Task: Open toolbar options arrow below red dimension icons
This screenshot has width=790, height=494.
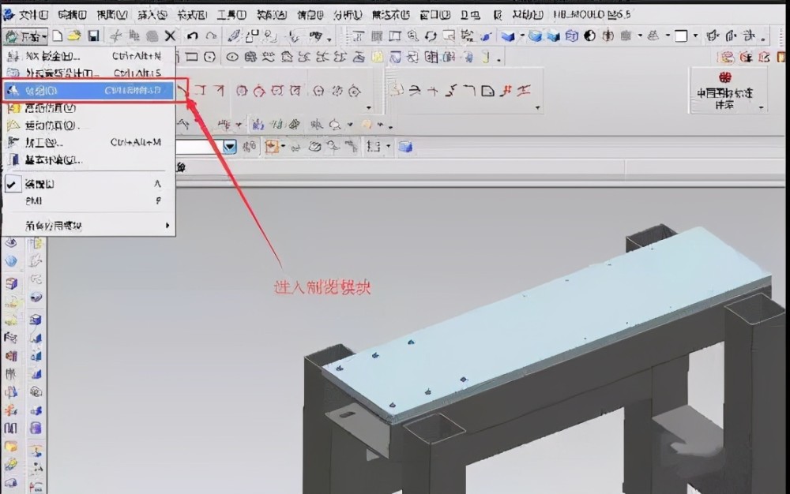Action: tap(369, 107)
